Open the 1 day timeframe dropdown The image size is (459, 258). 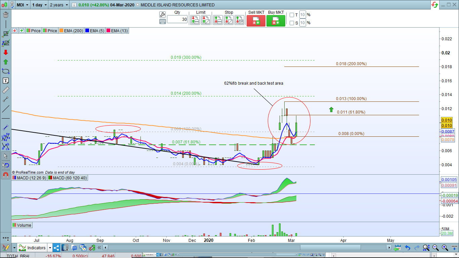pos(39,5)
